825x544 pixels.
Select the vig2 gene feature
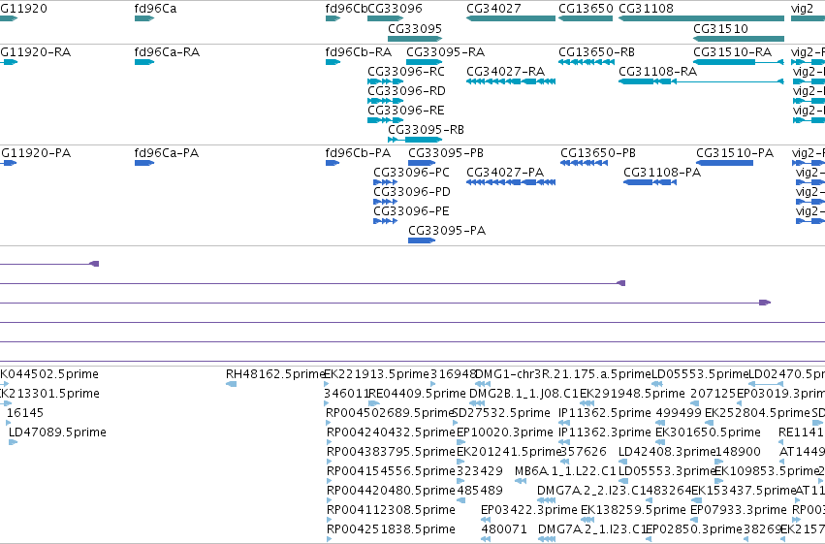pyautogui.click(x=808, y=18)
